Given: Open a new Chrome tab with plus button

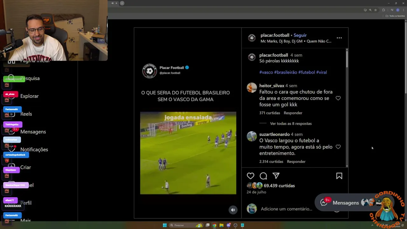Looking at the screenshot, I should coord(122,3).
